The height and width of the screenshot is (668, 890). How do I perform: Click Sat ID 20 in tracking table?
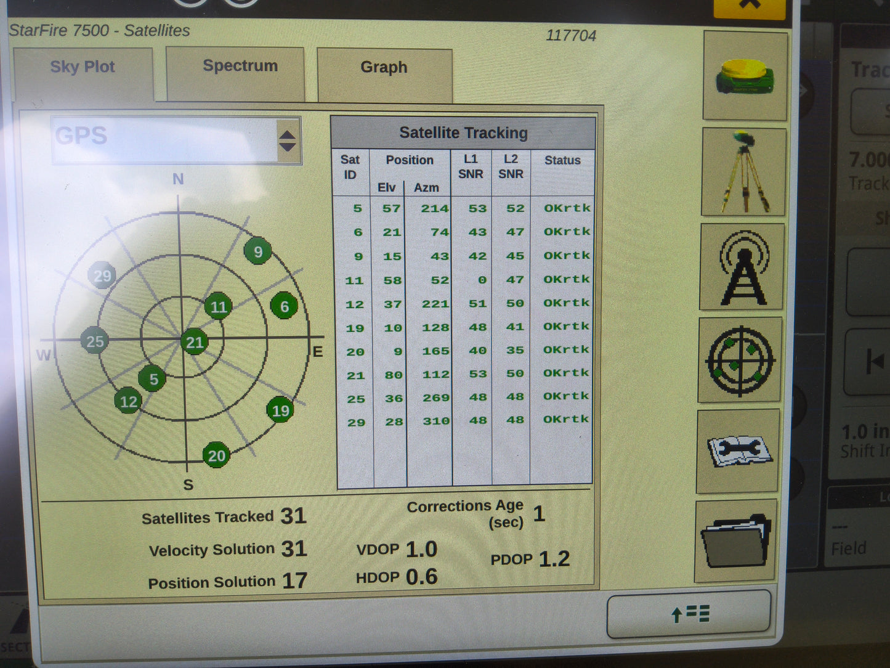[x=355, y=352]
